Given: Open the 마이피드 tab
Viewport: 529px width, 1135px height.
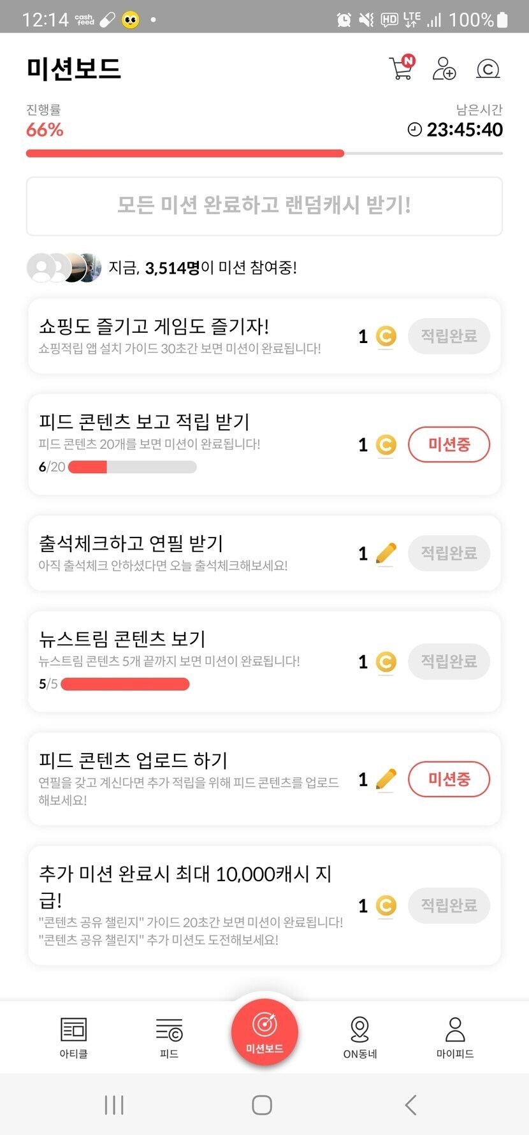Looking at the screenshot, I should click(x=455, y=1038).
